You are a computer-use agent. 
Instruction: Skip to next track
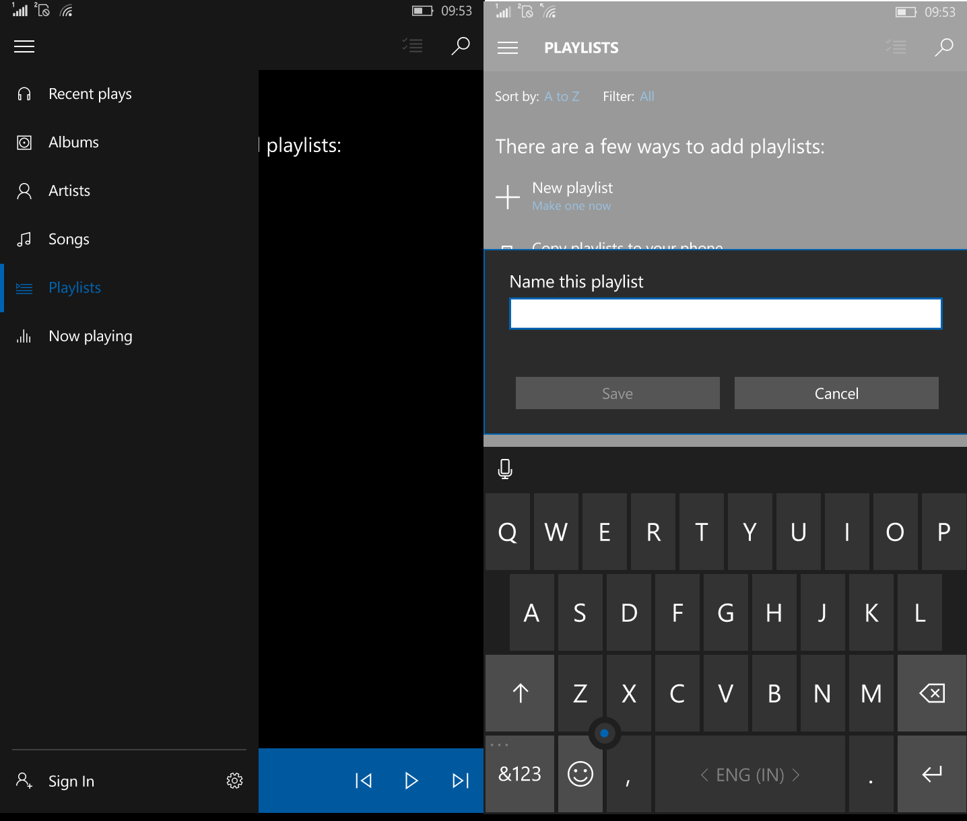click(461, 781)
